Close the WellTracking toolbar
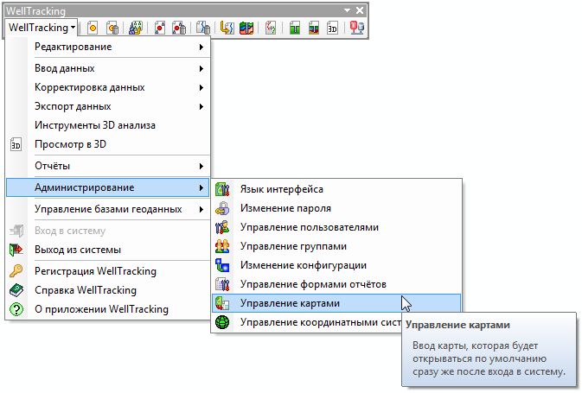The height and width of the screenshot is (393, 582). (360, 9)
